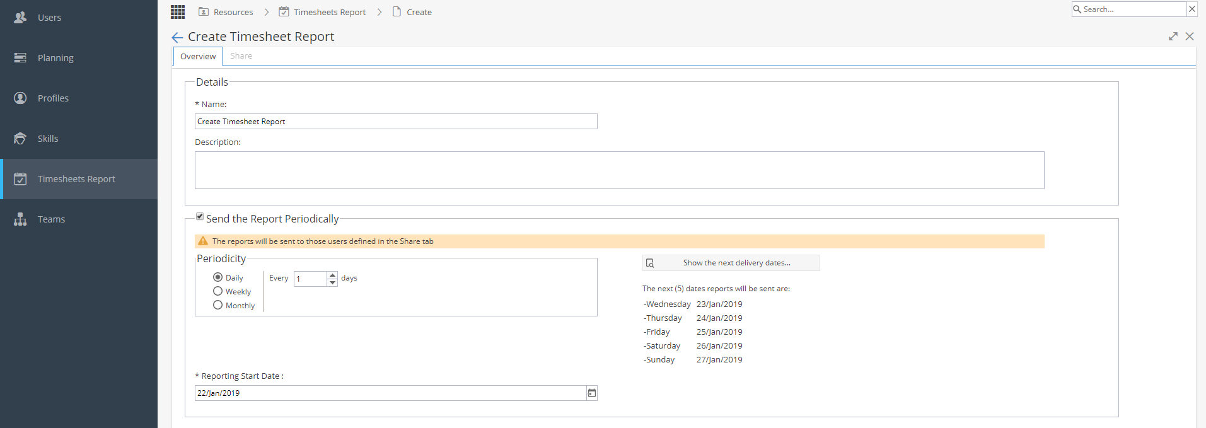1206x428 pixels.
Task: Switch to the Share tab
Action: coord(241,56)
